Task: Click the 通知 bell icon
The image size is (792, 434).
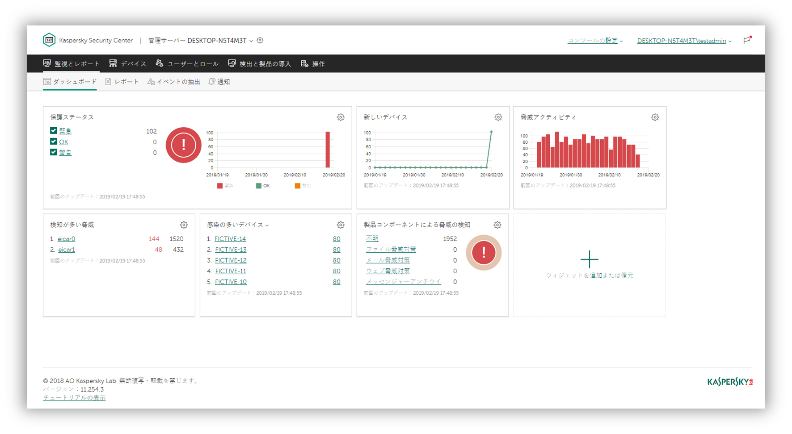Action: pos(212,82)
